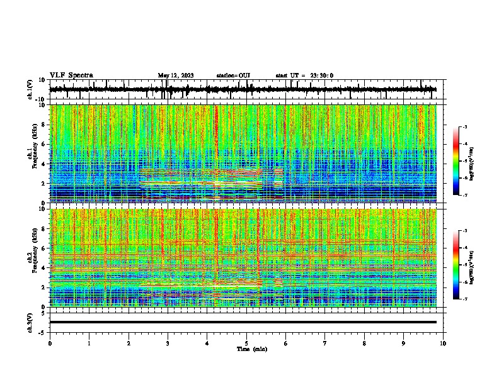
Task: Click the "9" tick on the time axis
Action: pyautogui.click(x=403, y=343)
